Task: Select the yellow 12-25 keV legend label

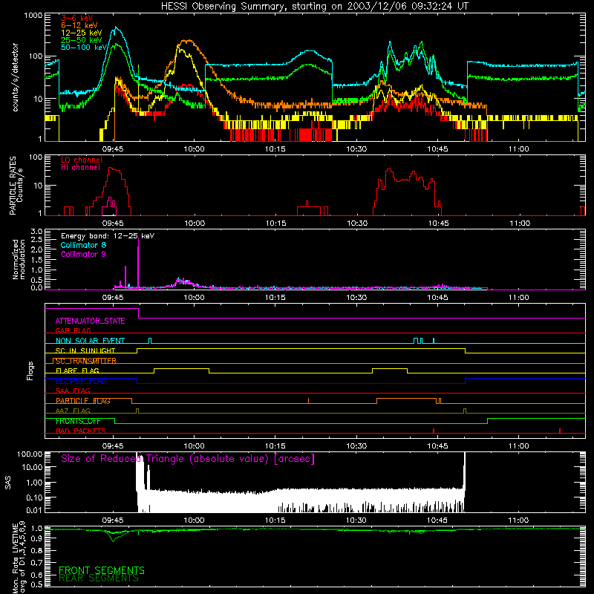Action: tap(82, 33)
